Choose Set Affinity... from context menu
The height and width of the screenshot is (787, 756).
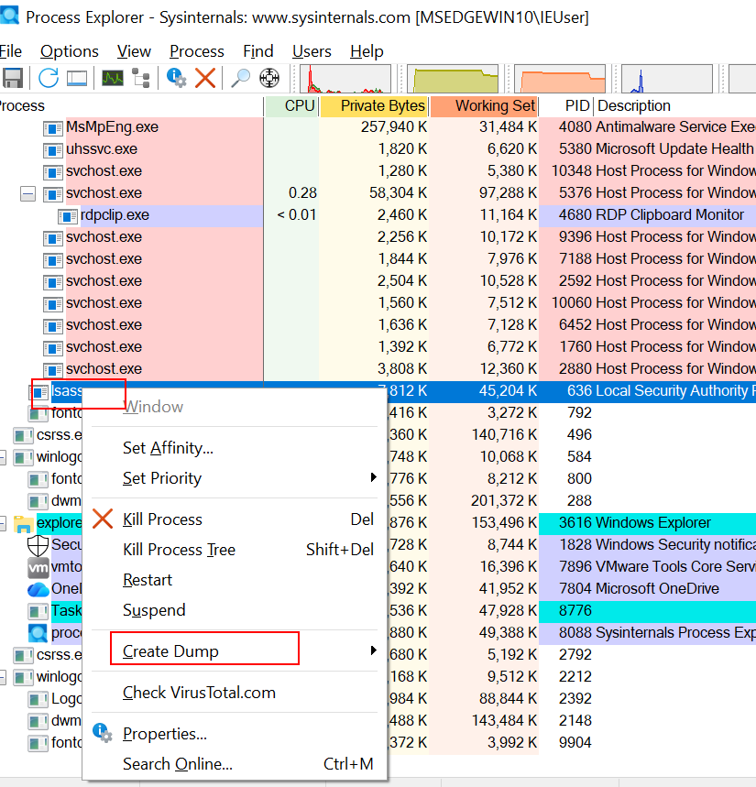pyautogui.click(x=235, y=448)
